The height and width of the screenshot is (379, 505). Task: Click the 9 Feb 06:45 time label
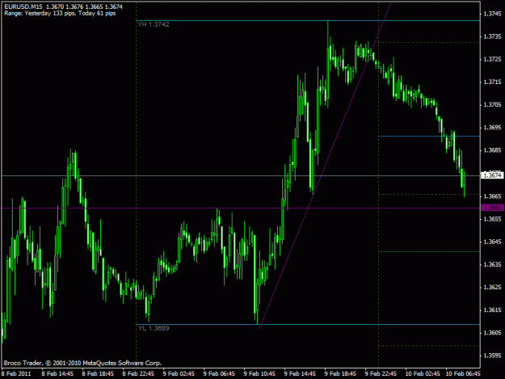coord(219,373)
